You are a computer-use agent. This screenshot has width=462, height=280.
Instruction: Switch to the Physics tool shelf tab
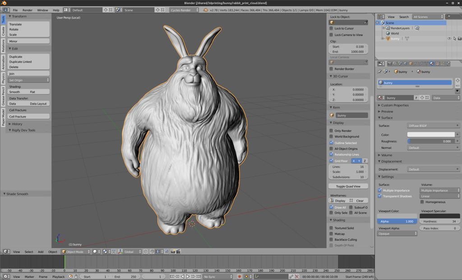tap(3, 78)
